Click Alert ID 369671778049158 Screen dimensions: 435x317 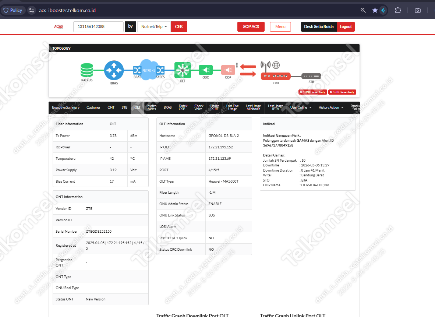coord(278,145)
